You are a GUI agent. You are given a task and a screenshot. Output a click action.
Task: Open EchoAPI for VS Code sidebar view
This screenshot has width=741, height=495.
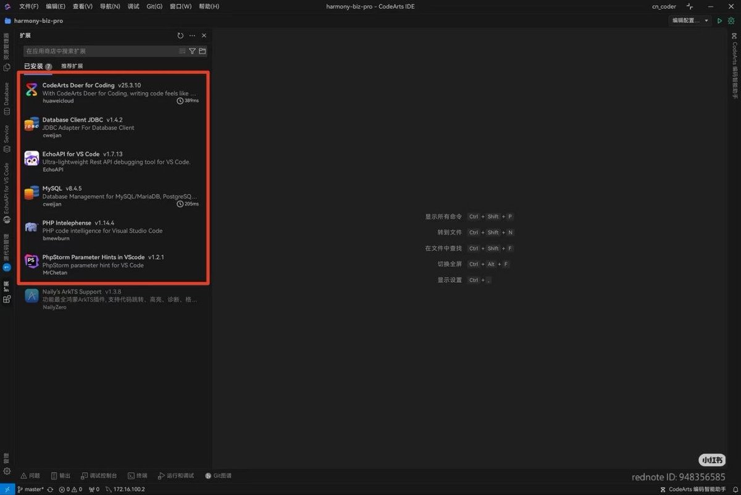[x=7, y=193]
